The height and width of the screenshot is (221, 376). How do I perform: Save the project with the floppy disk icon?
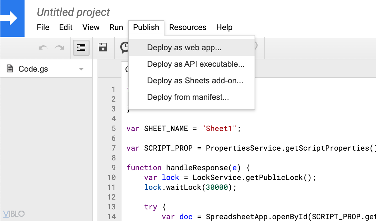click(103, 47)
